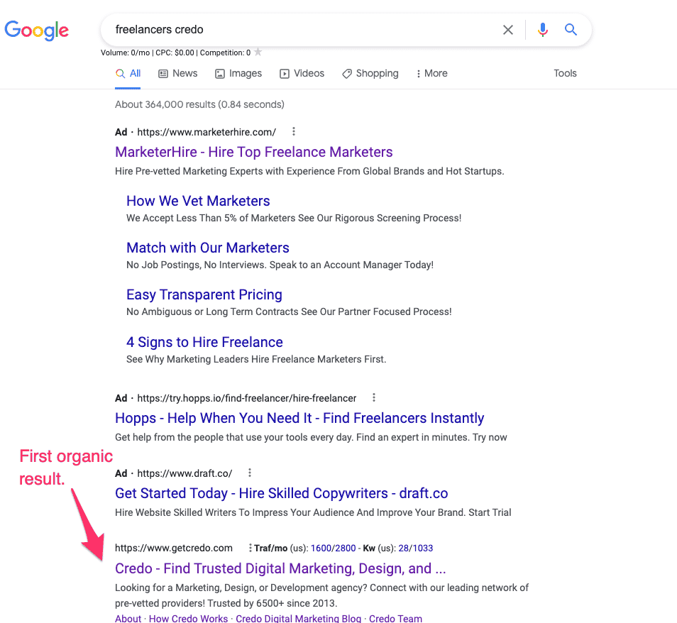Click the 1600 traffic number link
This screenshot has width=677, height=623.
321,548
